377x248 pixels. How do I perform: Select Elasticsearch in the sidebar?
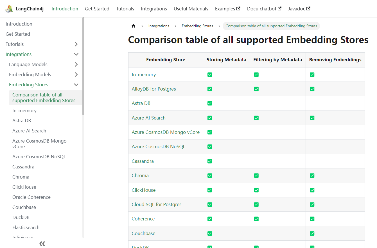point(26,227)
